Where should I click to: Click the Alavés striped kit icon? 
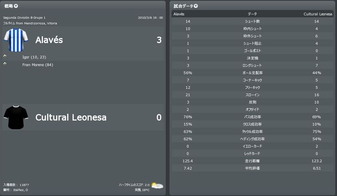(16, 40)
